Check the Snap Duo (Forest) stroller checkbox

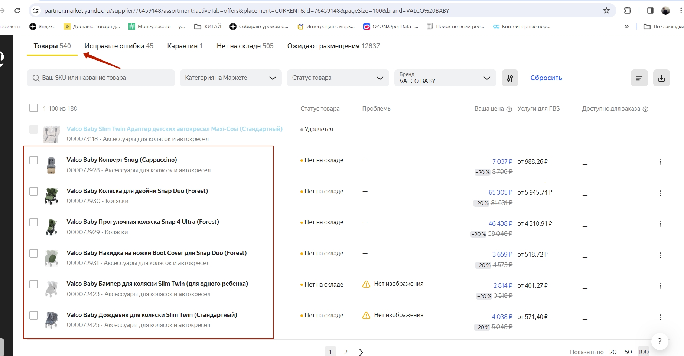(33, 191)
